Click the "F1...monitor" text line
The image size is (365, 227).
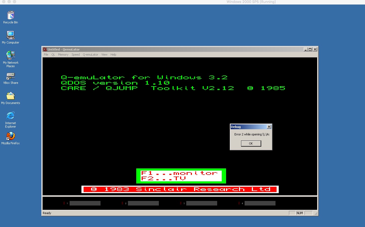click(x=179, y=173)
